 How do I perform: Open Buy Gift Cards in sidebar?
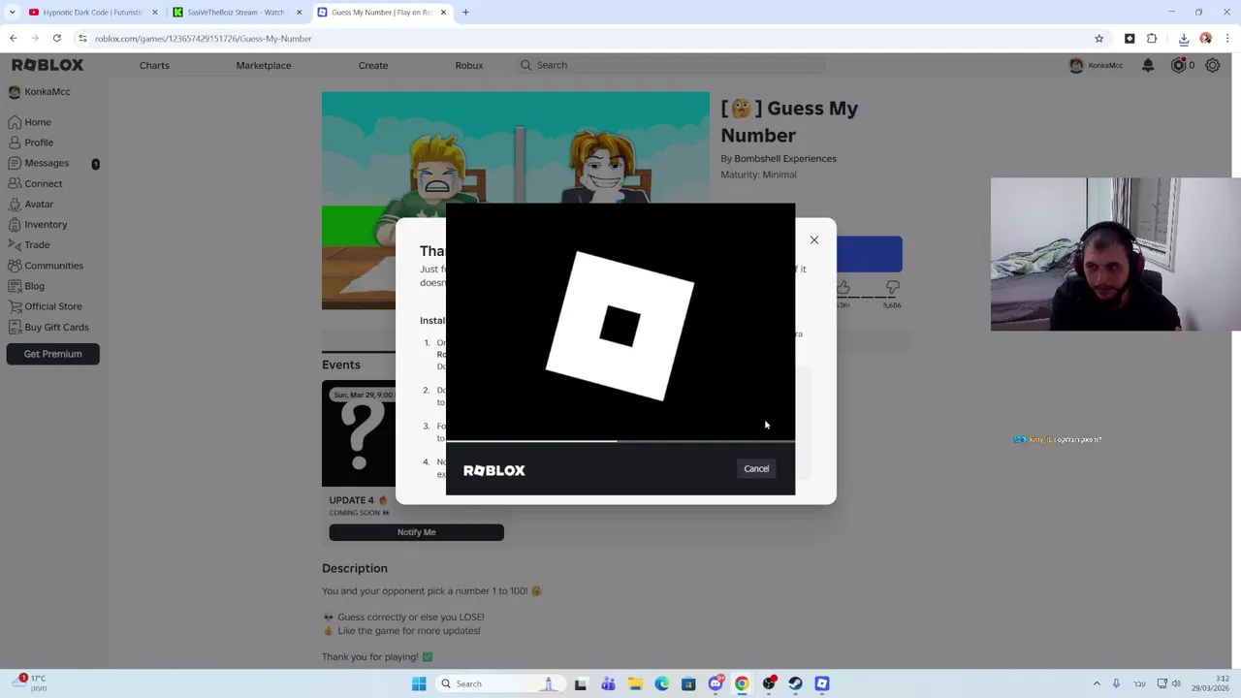[56, 328]
